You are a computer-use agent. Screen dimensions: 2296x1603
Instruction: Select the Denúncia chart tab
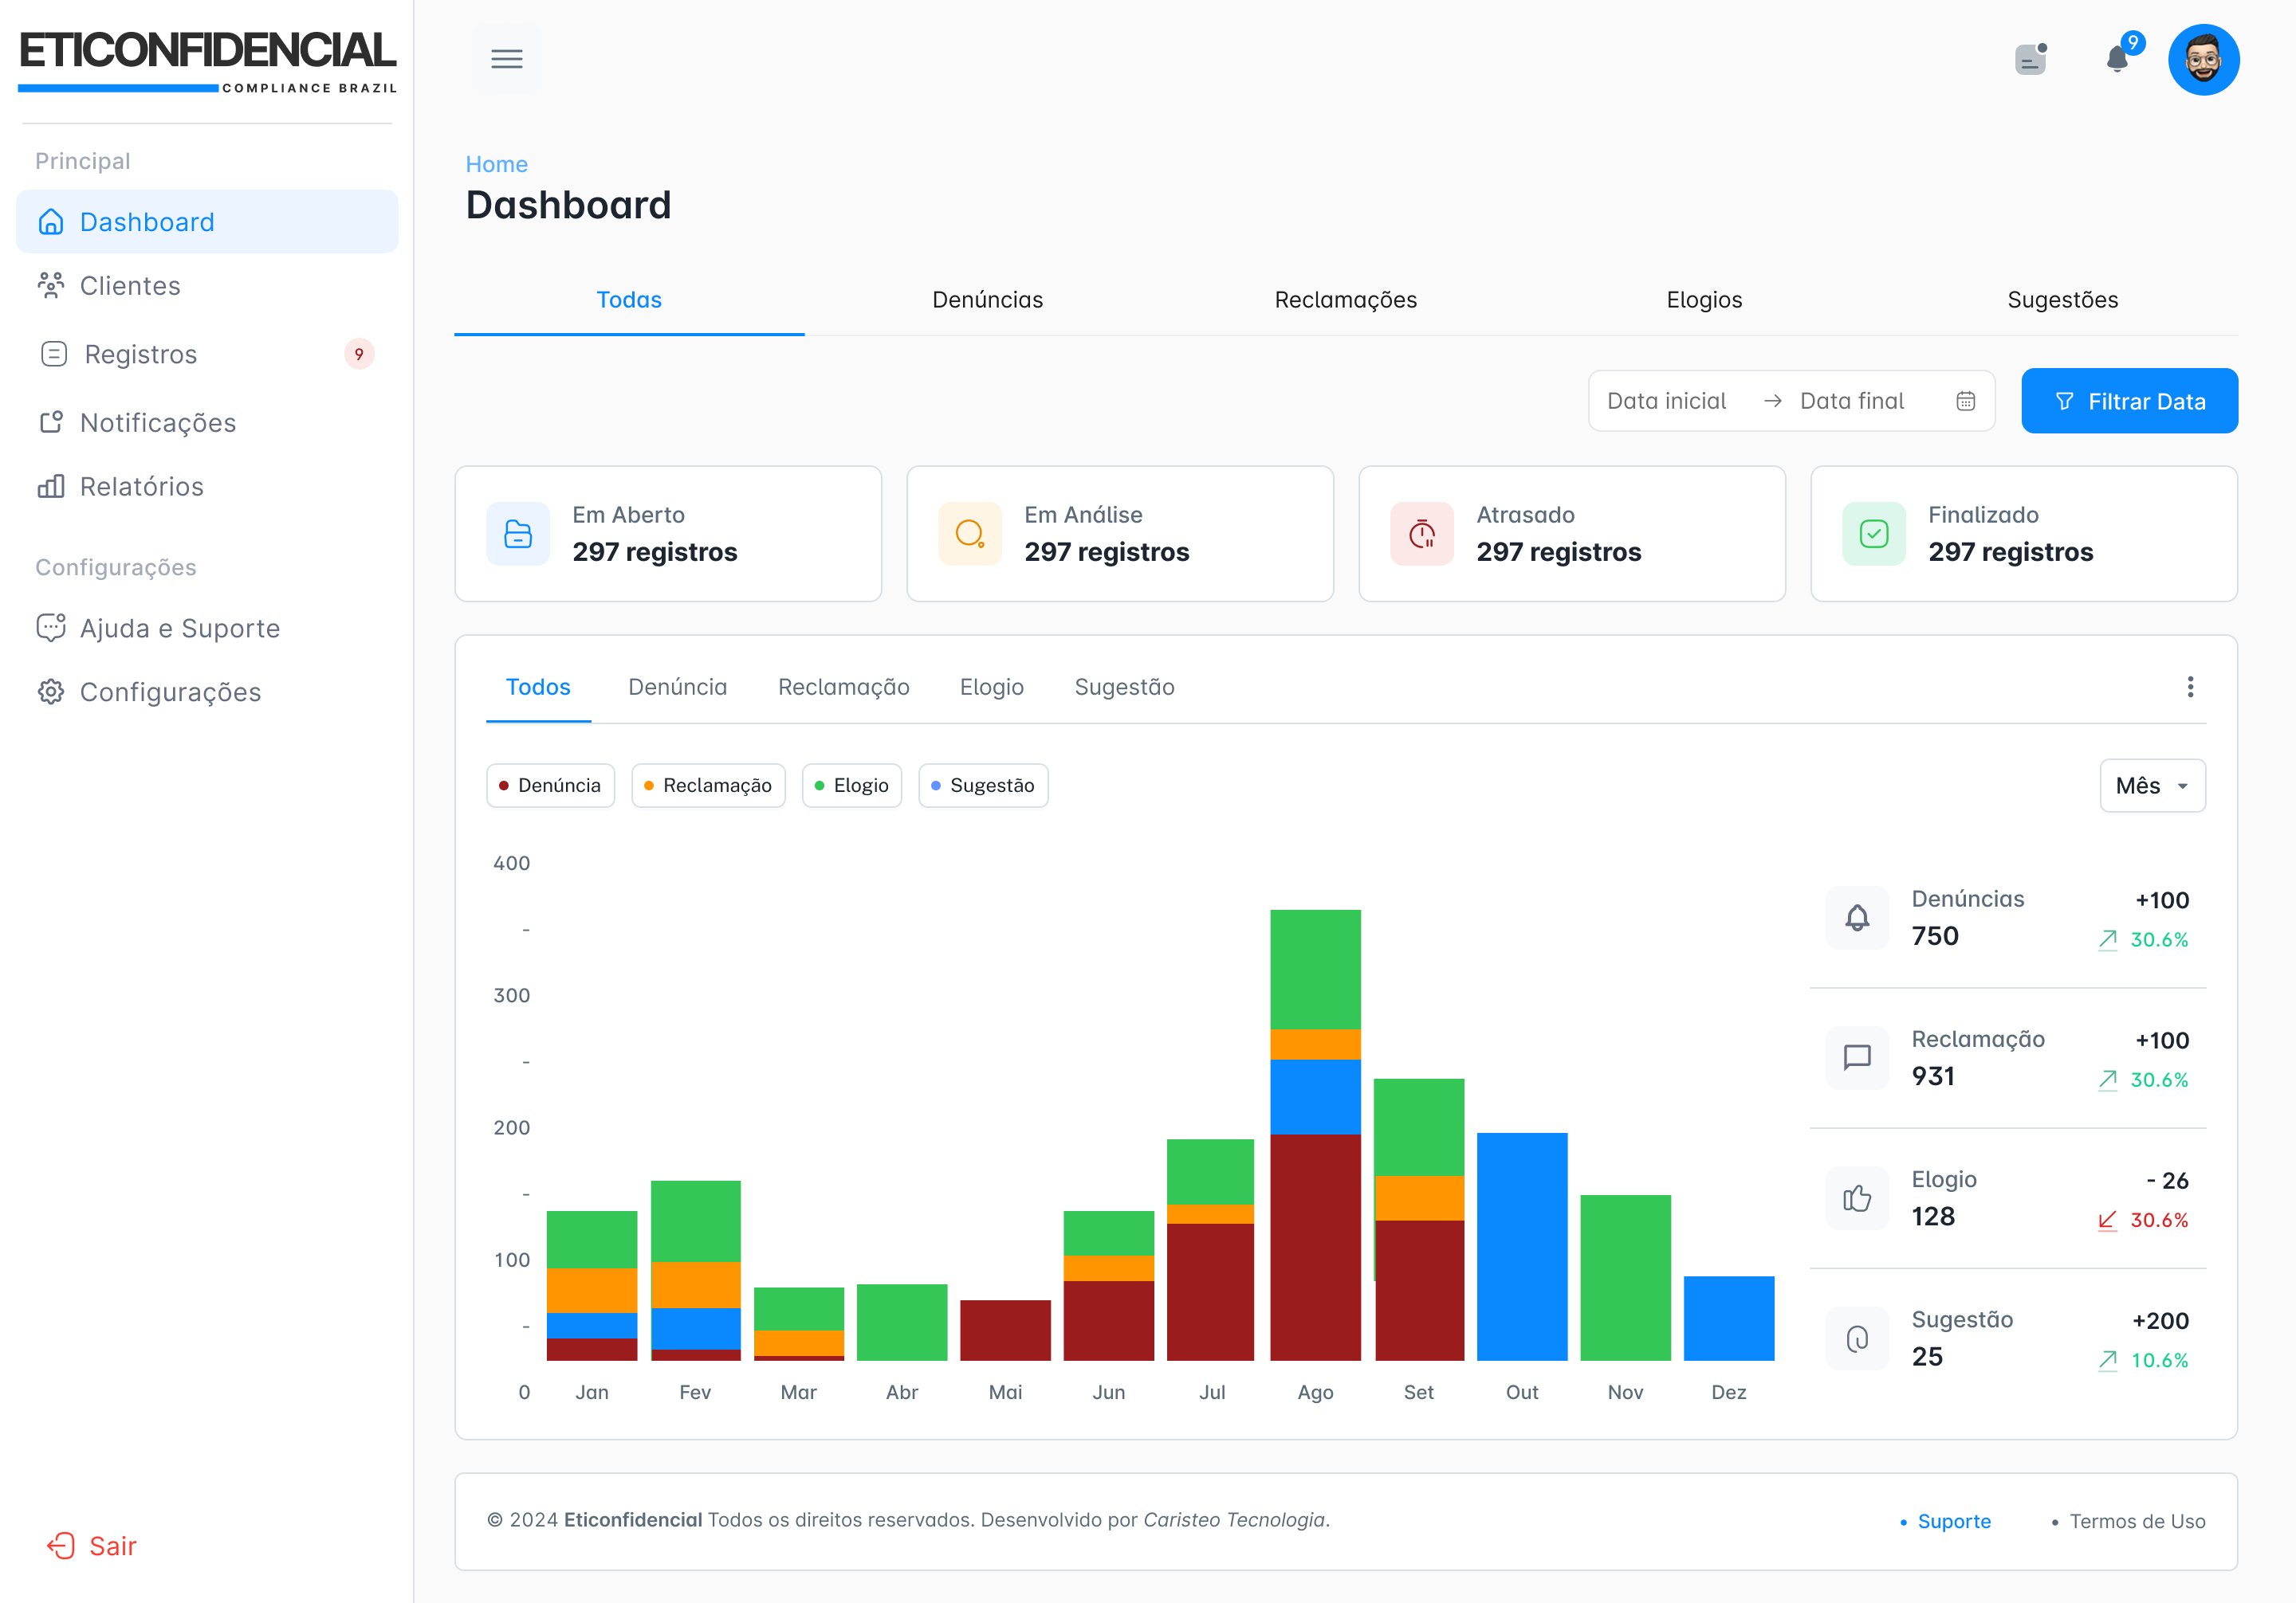pos(677,688)
